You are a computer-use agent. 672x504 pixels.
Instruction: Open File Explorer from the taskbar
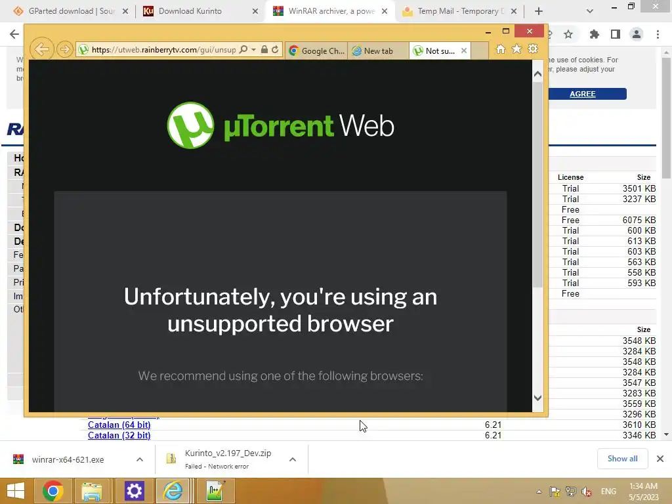92,491
